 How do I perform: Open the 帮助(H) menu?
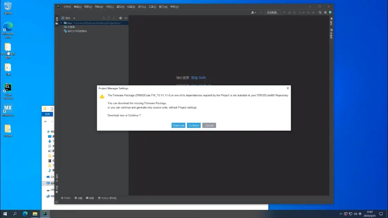[x=174, y=7]
